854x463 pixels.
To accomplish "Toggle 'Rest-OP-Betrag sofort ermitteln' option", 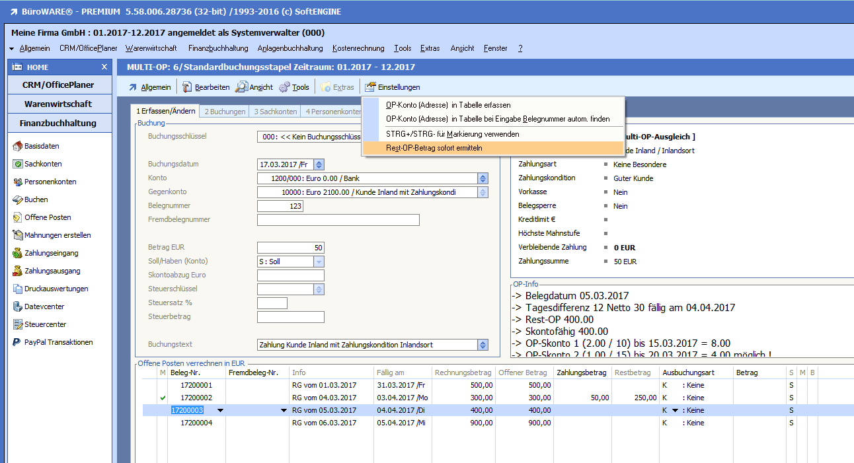I will click(434, 148).
